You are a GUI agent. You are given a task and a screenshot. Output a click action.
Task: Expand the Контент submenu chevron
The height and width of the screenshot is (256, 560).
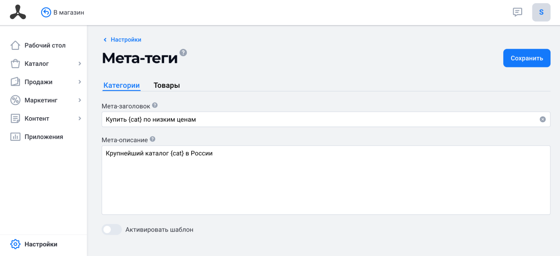tap(80, 118)
